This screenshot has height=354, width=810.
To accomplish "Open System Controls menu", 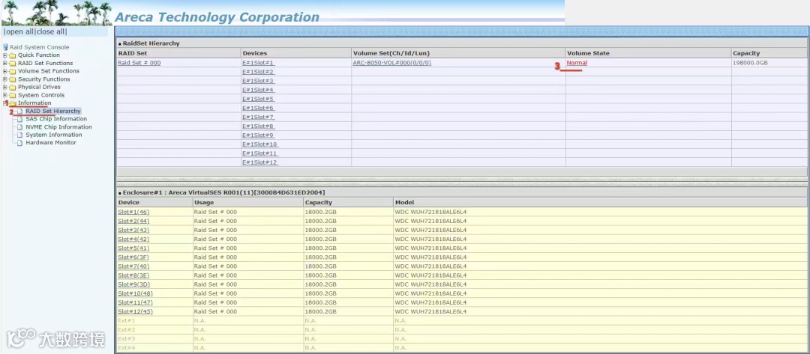I will click(41, 95).
